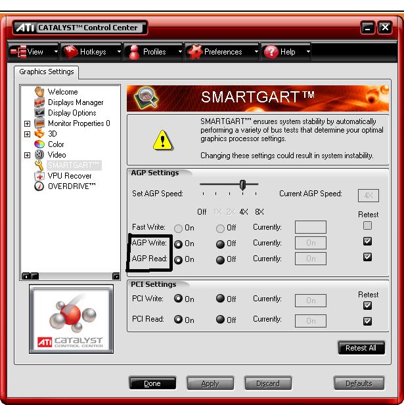Open the OVERDRIVE clock icon
Screen dimensions: 404x405
(39, 186)
